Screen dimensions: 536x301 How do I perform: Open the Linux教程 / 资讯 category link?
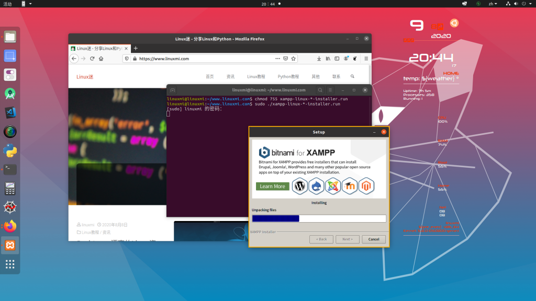pos(96,233)
